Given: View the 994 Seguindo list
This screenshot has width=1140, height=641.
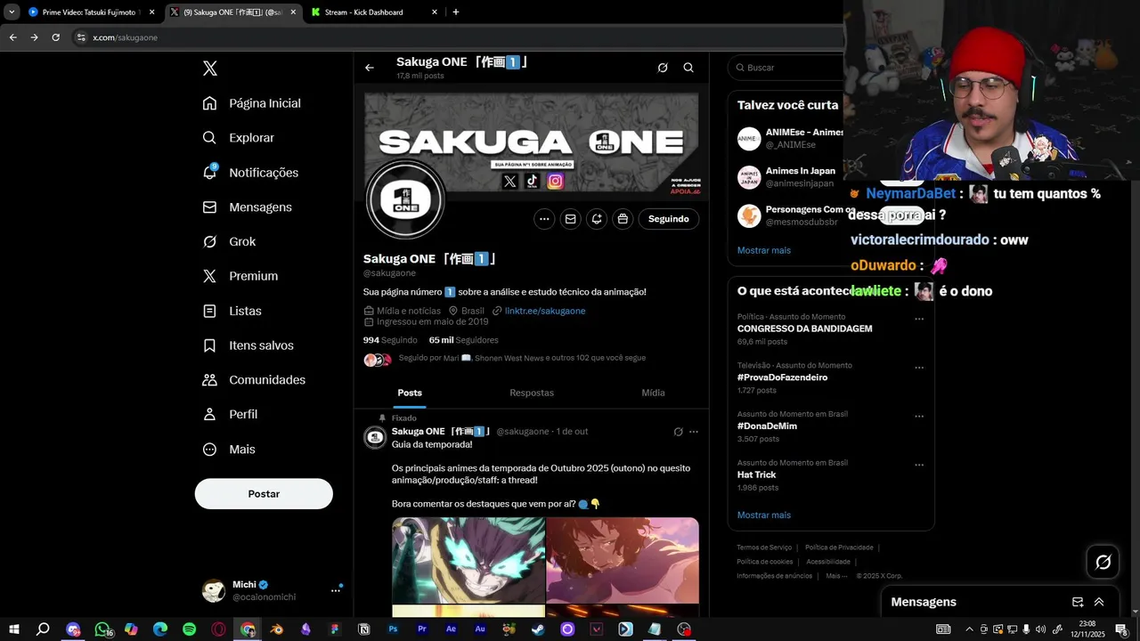Looking at the screenshot, I should click(x=390, y=340).
